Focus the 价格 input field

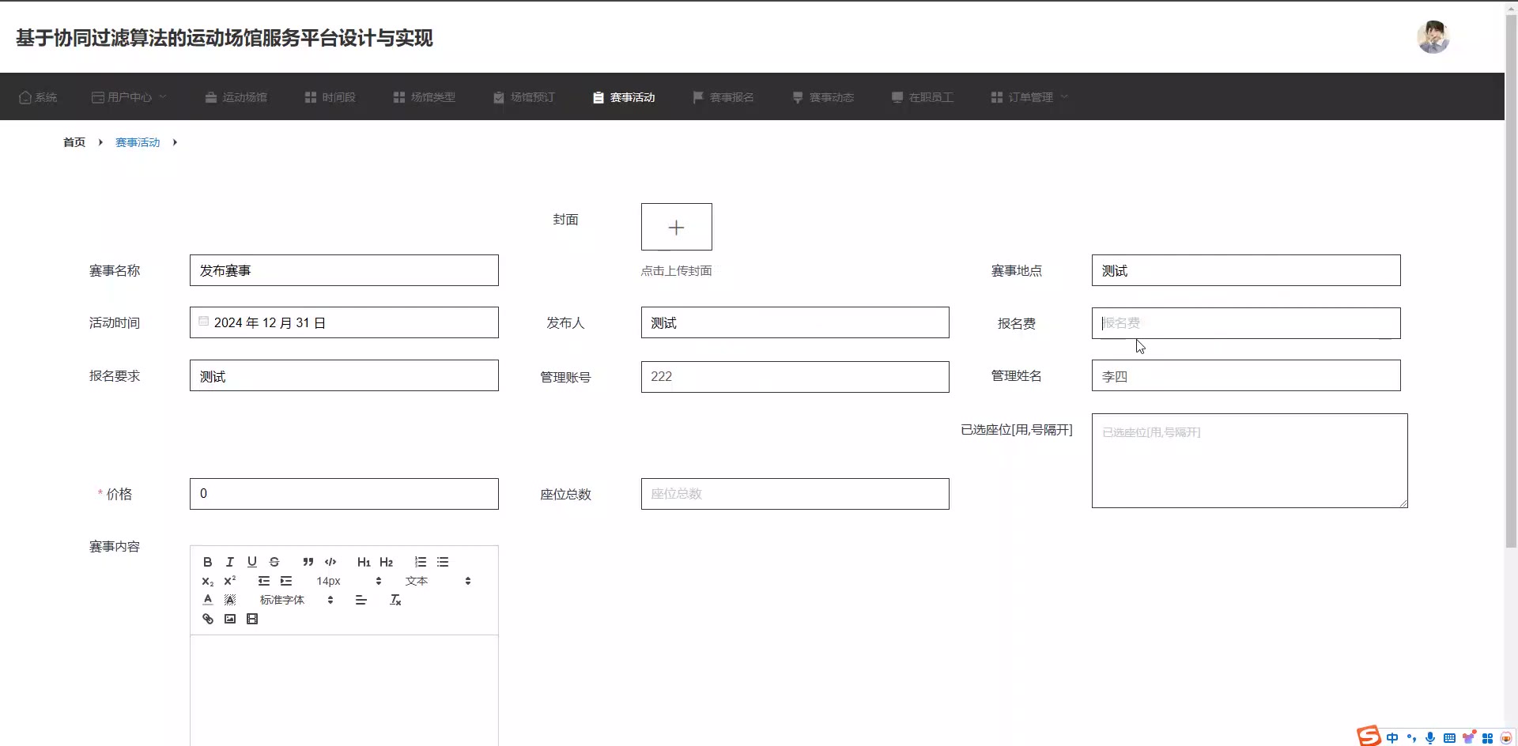pyautogui.click(x=344, y=494)
